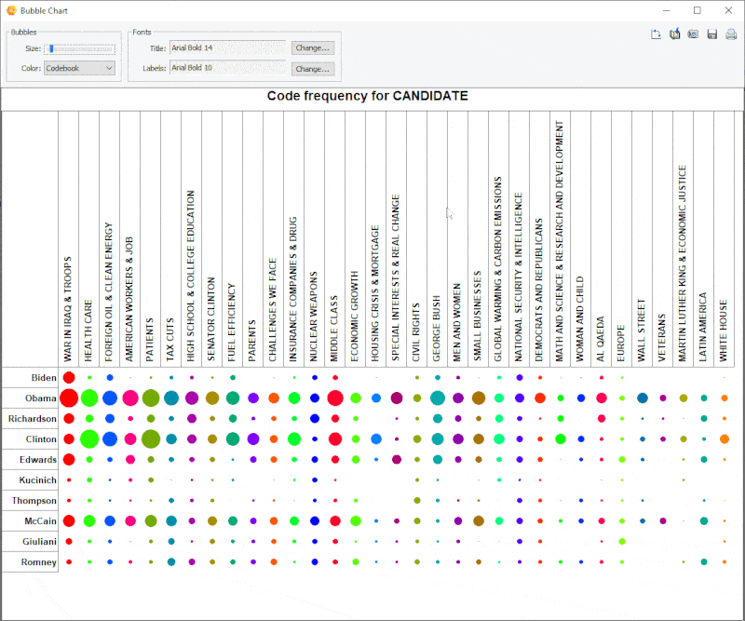The image size is (745, 621).
Task: Click Change button for Title font
Action: [312, 47]
